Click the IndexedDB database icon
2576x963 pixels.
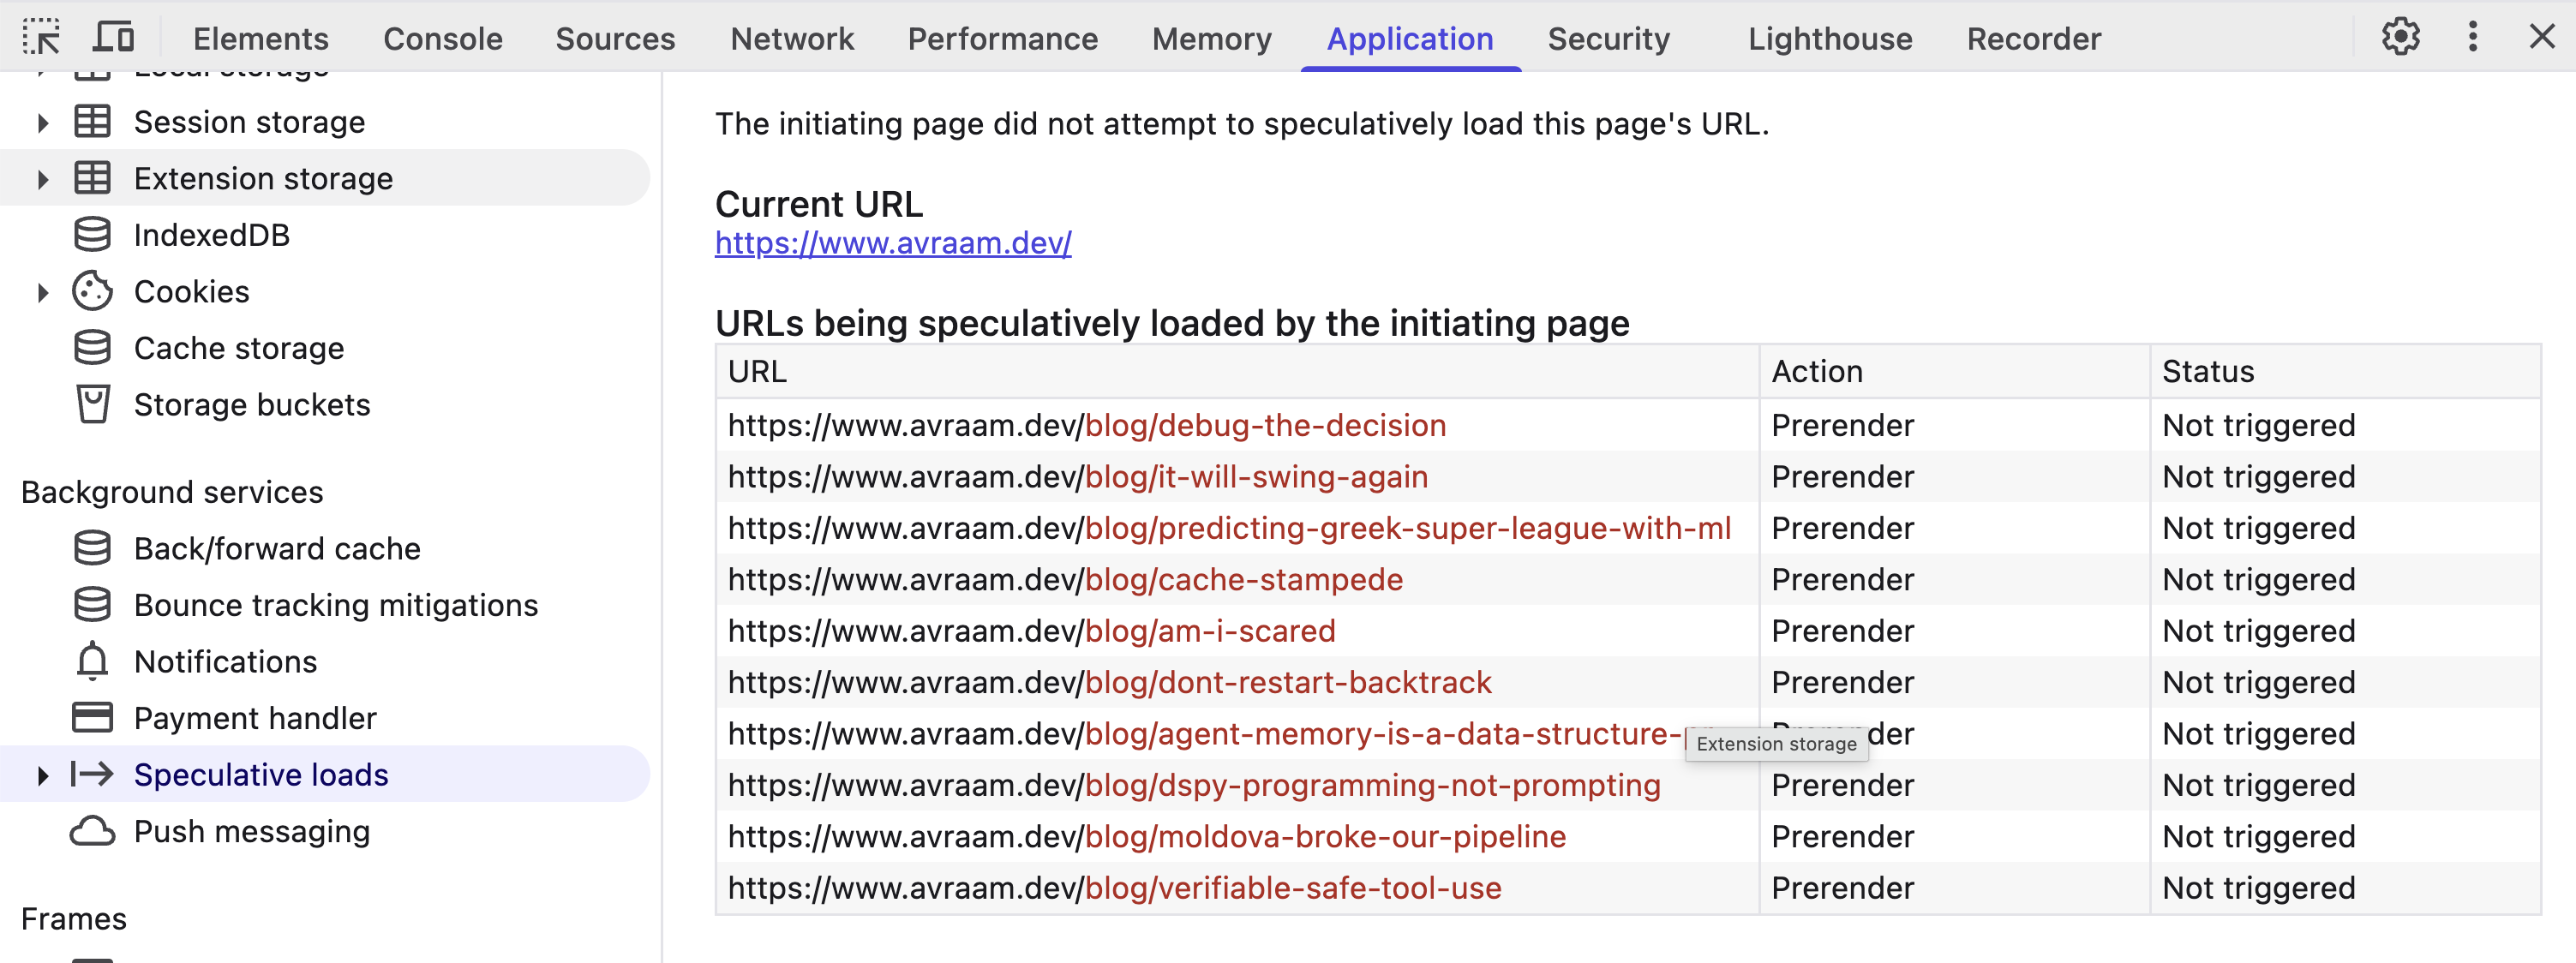click(93, 234)
